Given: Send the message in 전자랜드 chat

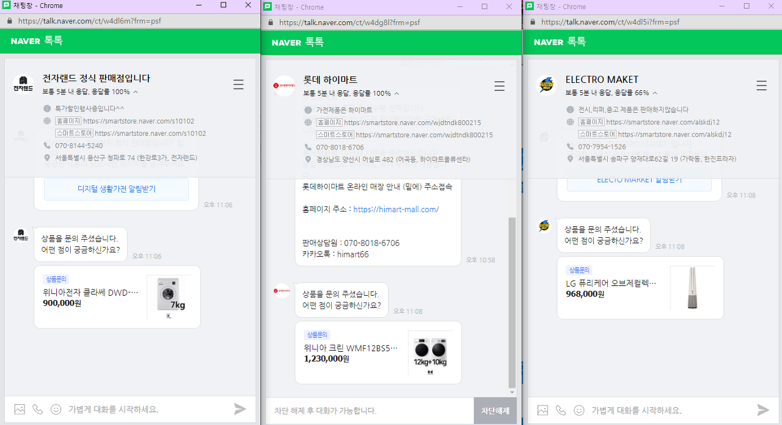Looking at the screenshot, I should click(240, 409).
